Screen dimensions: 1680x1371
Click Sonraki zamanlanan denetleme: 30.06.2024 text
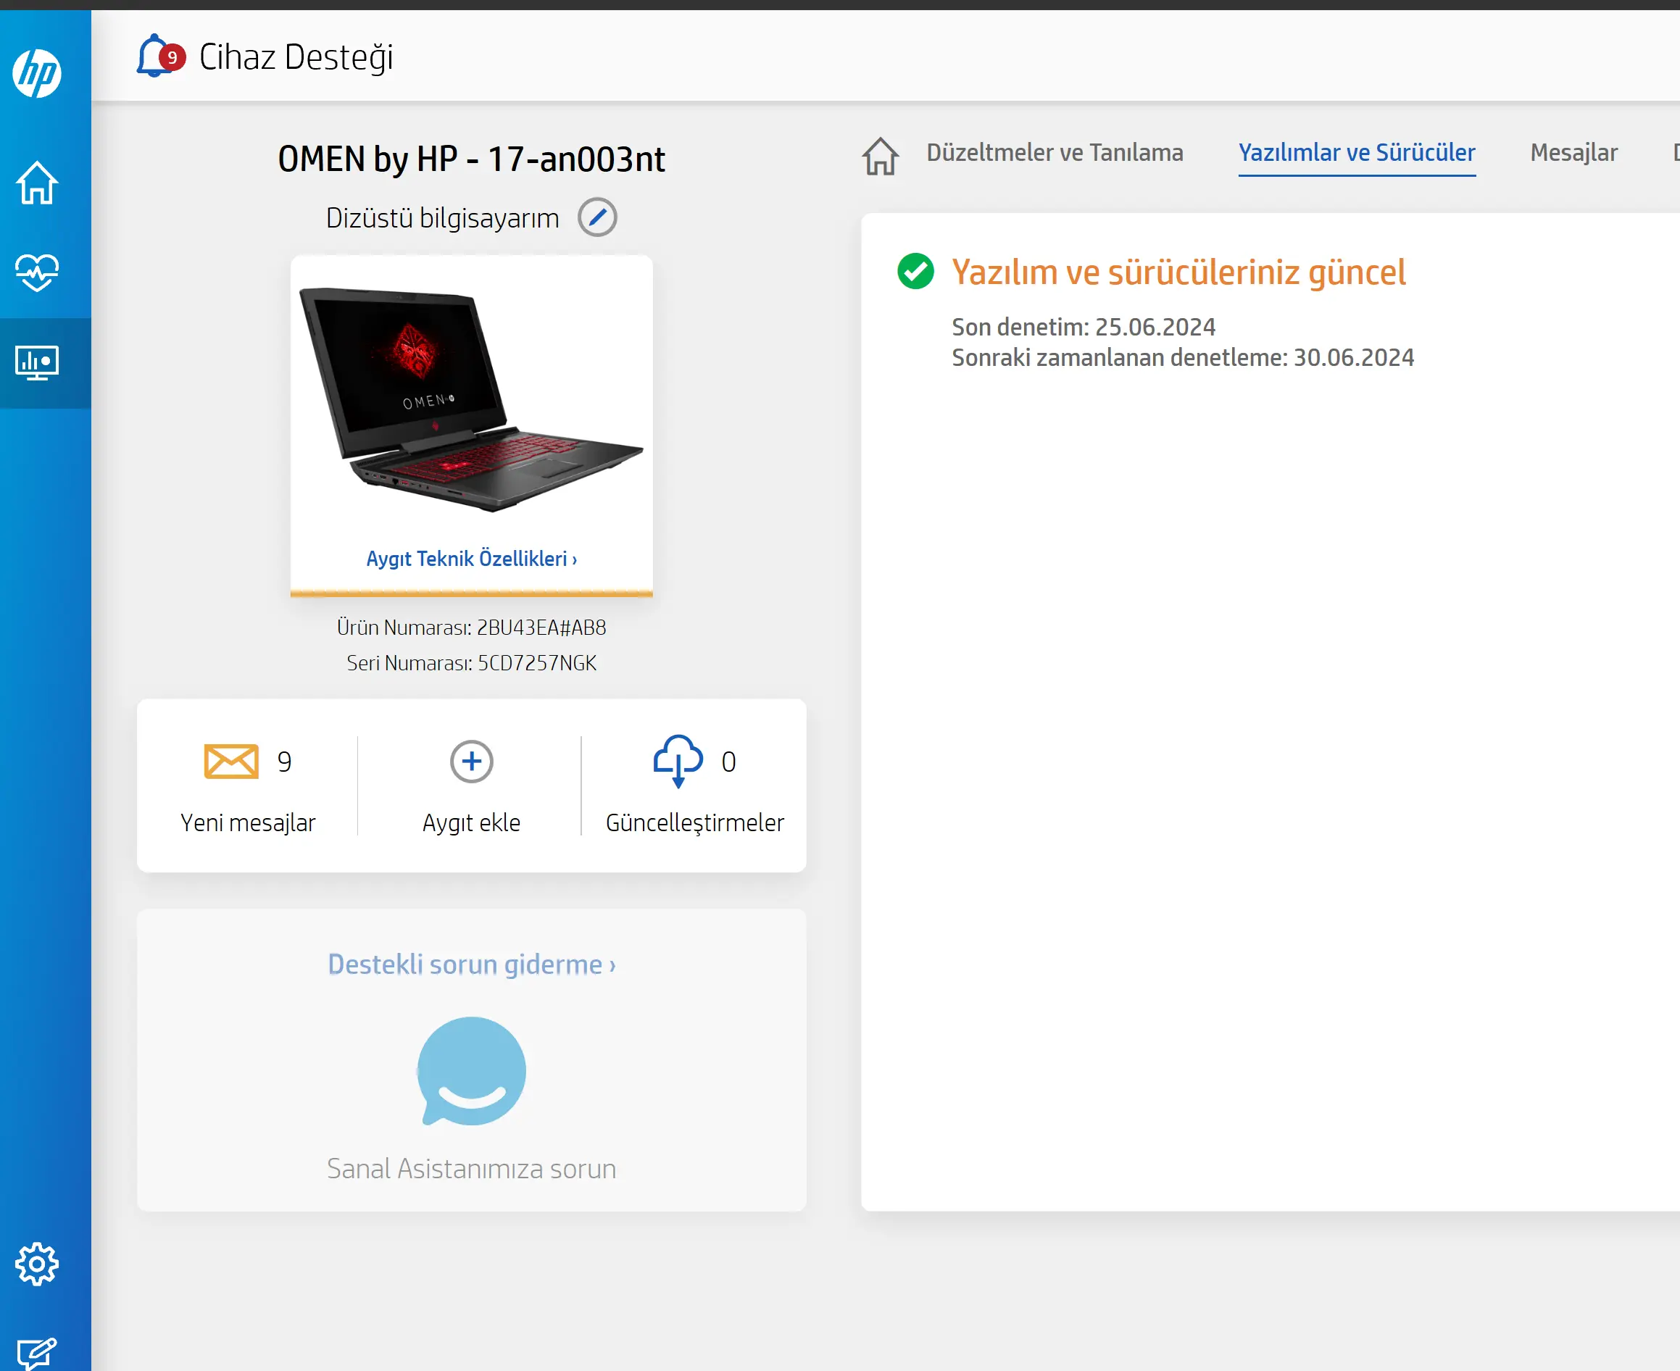[1182, 358]
